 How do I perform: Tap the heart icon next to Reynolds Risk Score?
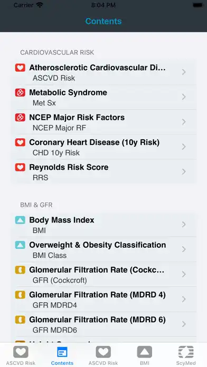click(x=20, y=167)
